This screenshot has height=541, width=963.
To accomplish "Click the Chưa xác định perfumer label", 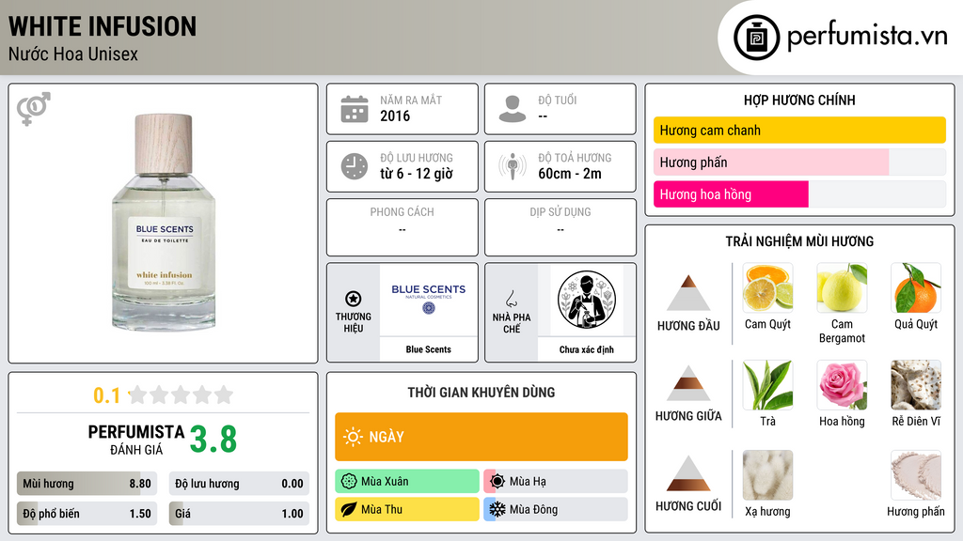I will [x=586, y=349].
